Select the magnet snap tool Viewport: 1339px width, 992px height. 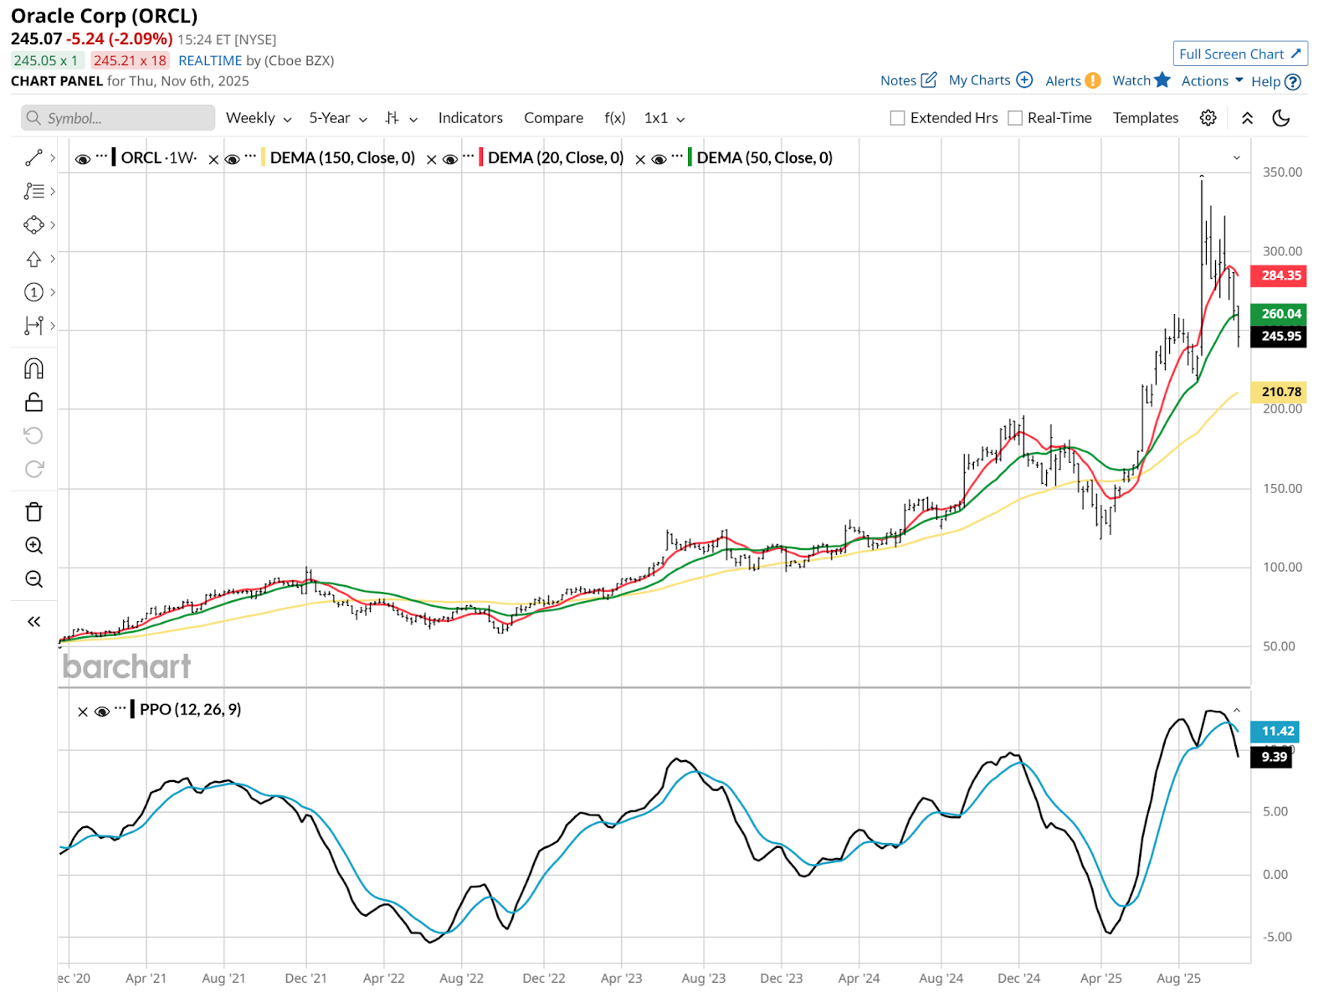point(33,368)
